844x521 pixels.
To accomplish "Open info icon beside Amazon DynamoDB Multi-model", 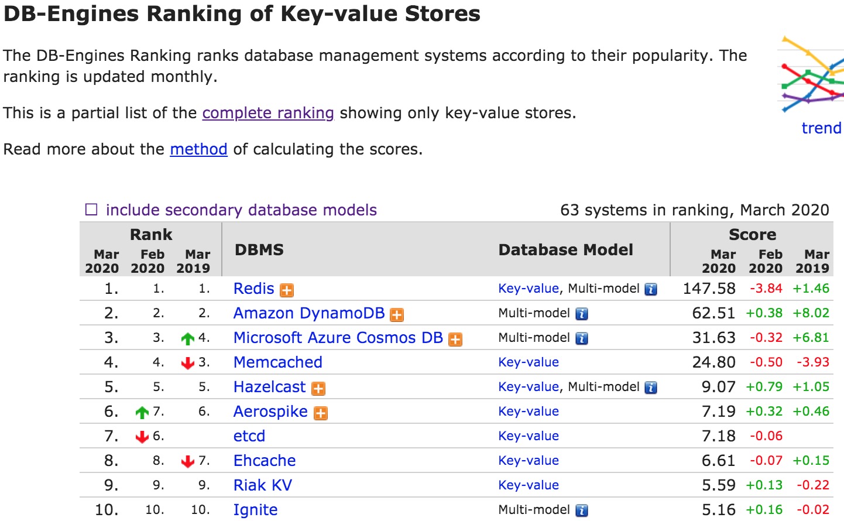I will (x=582, y=314).
